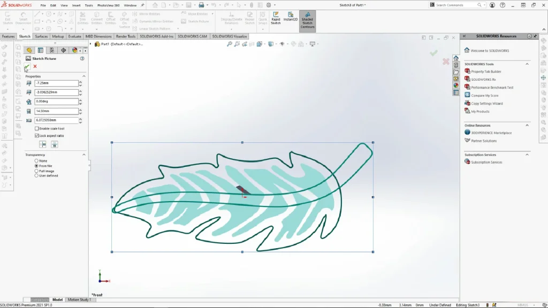Open the PropertyManager tab icon
548x308 pixels.
pos(40,50)
